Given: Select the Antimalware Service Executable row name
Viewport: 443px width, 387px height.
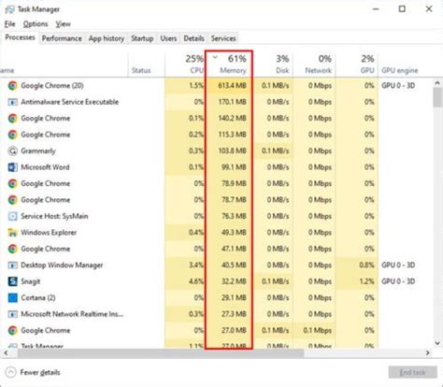Looking at the screenshot, I should [x=70, y=102].
